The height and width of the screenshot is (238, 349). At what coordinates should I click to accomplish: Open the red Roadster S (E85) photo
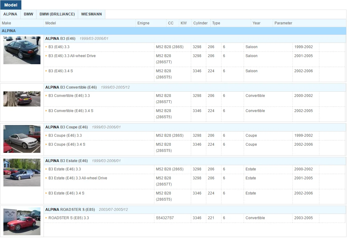pos(22,221)
